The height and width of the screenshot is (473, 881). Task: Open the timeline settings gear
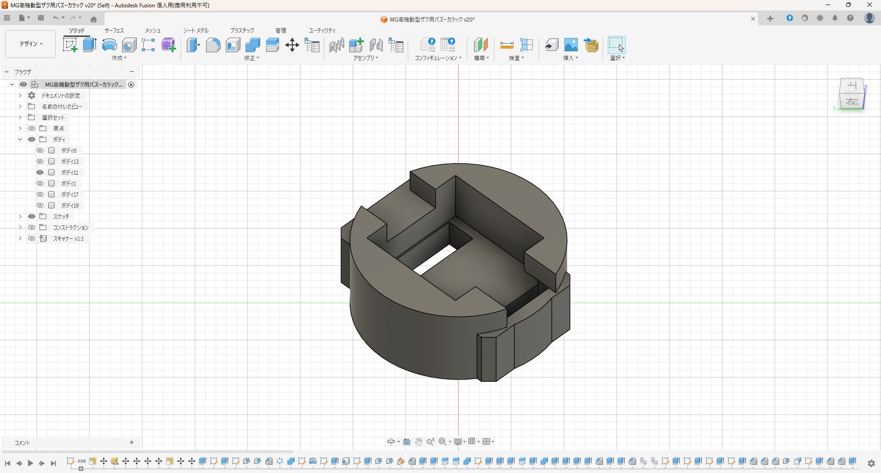click(x=871, y=463)
